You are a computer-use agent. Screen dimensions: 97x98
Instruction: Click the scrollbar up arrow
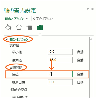pyautogui.click(x=91, y=39)
